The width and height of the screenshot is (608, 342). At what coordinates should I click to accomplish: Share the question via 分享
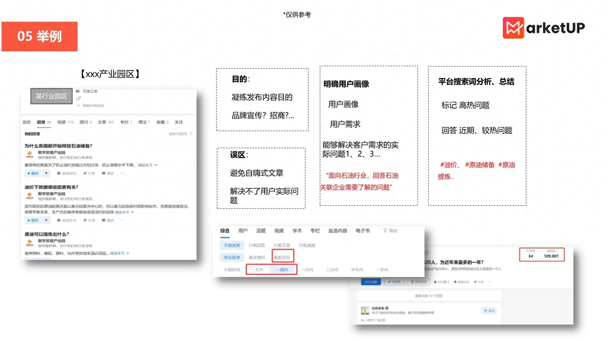pos(478,282)
